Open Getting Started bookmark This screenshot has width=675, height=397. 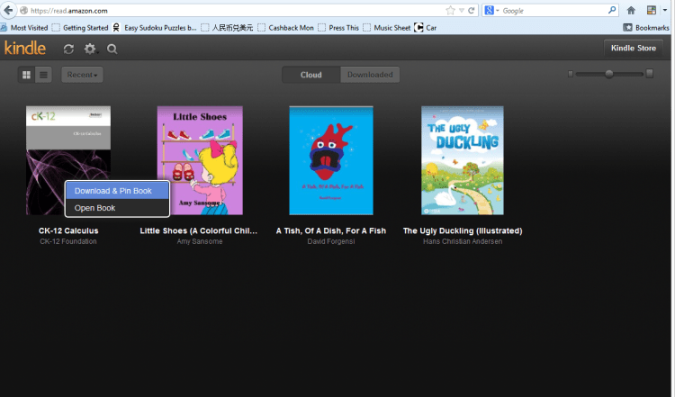tap(80, 28)
